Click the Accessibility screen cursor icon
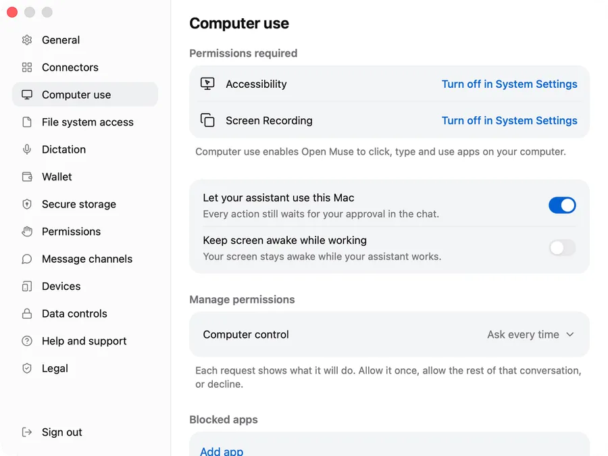 coord(207,84)
